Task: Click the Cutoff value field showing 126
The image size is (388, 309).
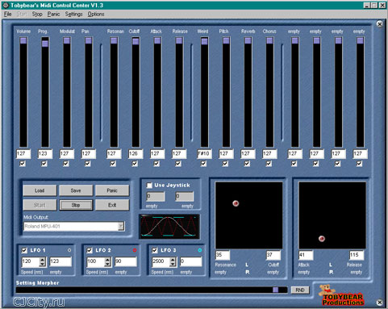Action: 136,154
